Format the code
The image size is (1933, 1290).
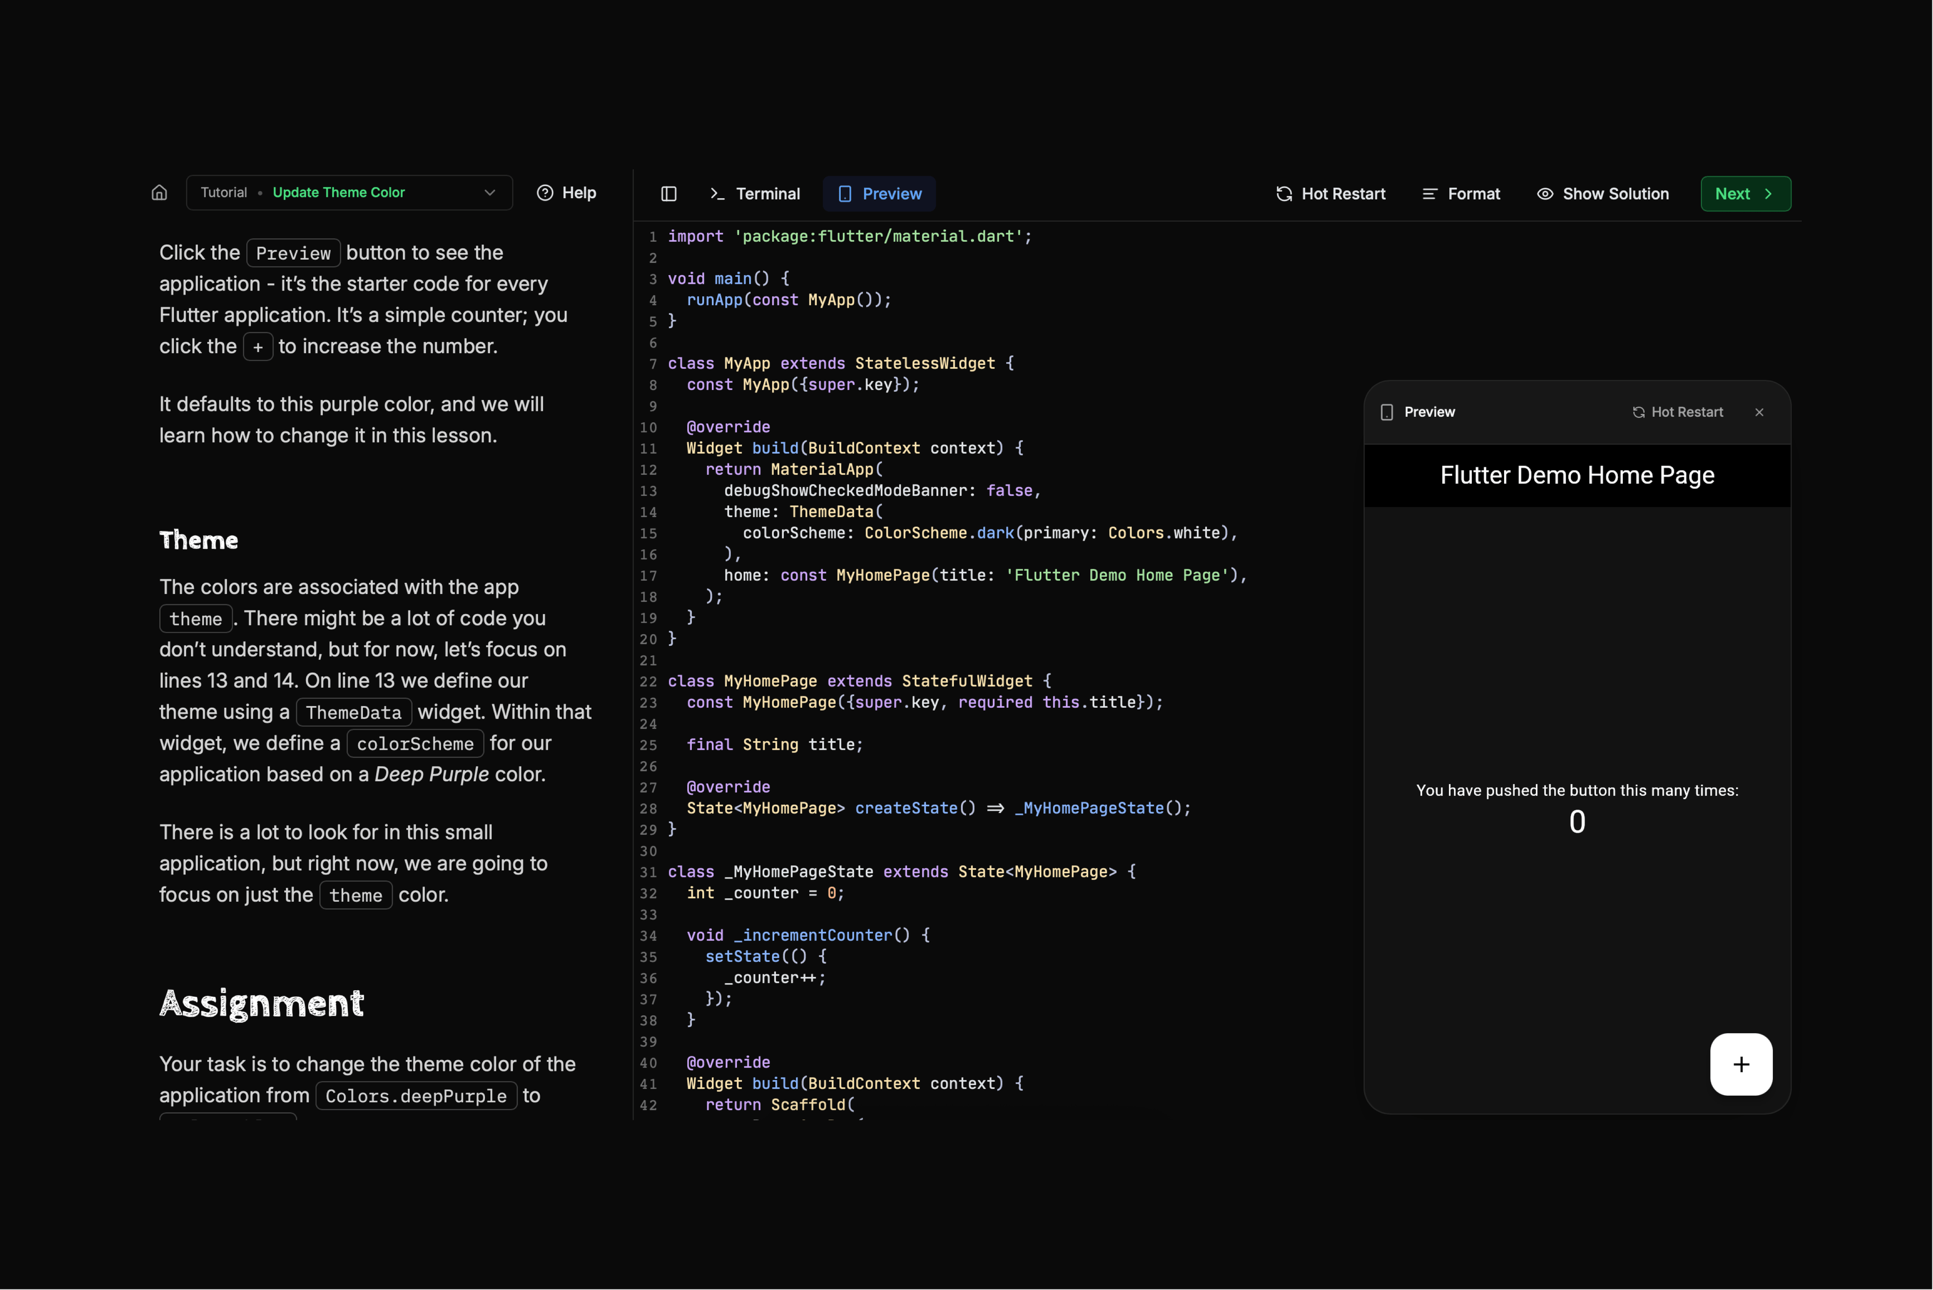click(x=1461, y=194)
